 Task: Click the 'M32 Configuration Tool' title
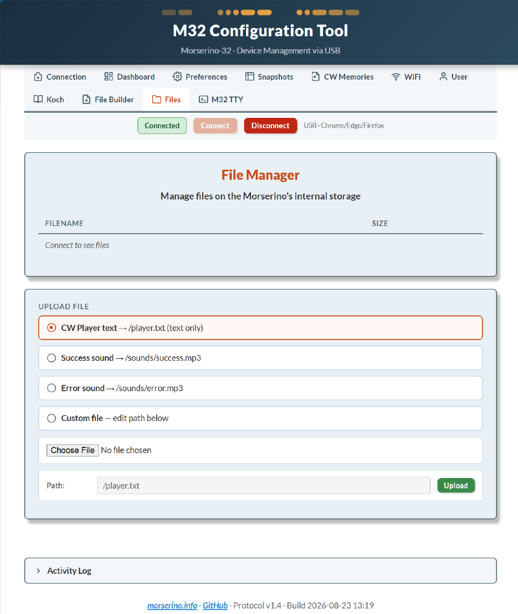tap(260, 31)
